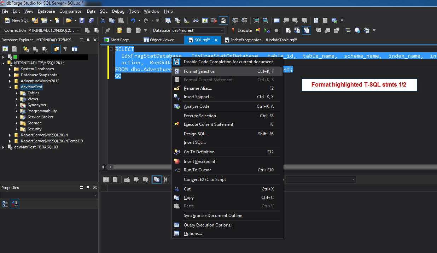This screenshot has width=437, height=253.
Task: Click the Query History clock icon
Action: click(357, 30)
